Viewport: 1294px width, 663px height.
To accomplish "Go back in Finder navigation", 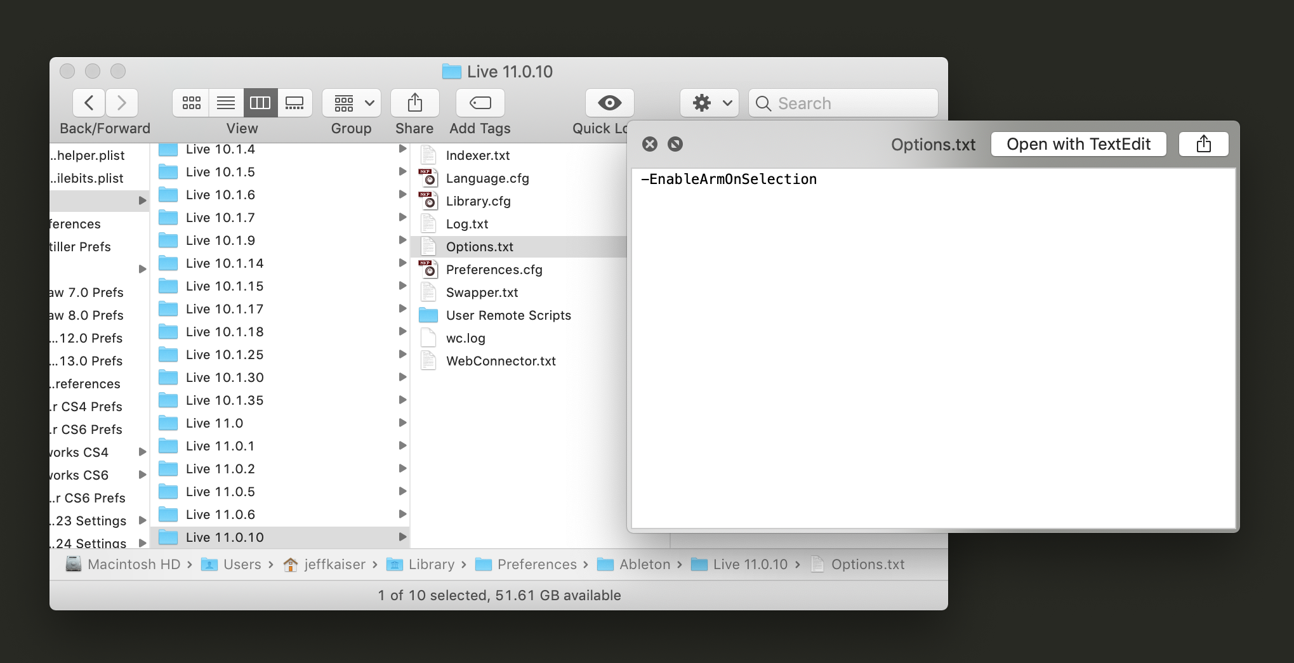I will coord(89,103).
